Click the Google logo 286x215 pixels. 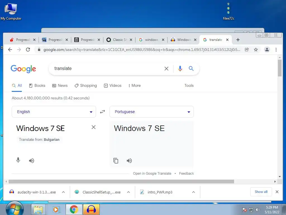pyautogui.click(x=23, y=69)
